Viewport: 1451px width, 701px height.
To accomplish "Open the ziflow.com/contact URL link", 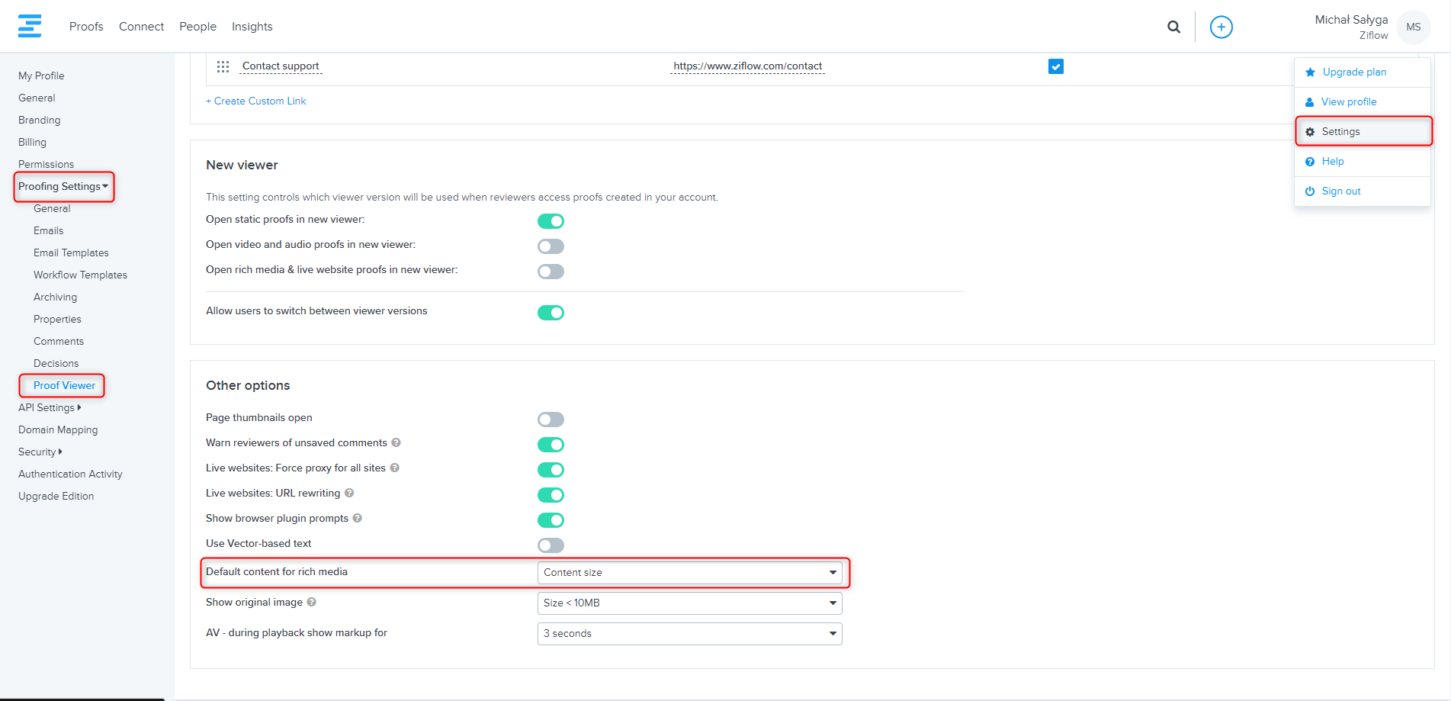I will 747,66.
